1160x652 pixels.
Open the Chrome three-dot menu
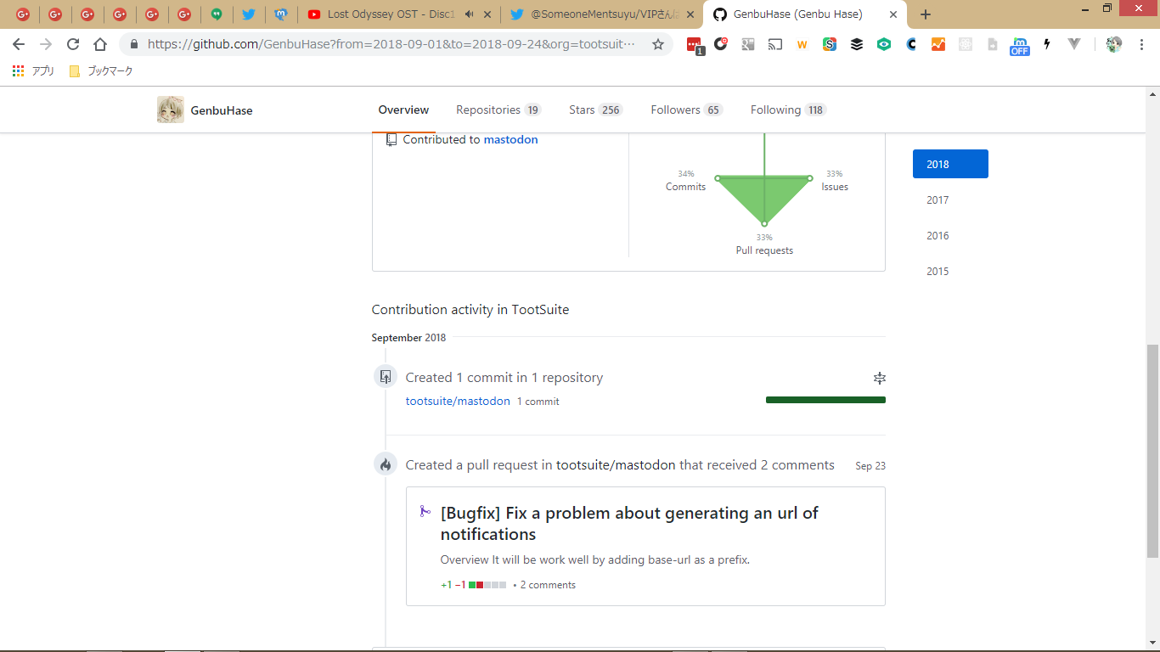(1141, 44)
